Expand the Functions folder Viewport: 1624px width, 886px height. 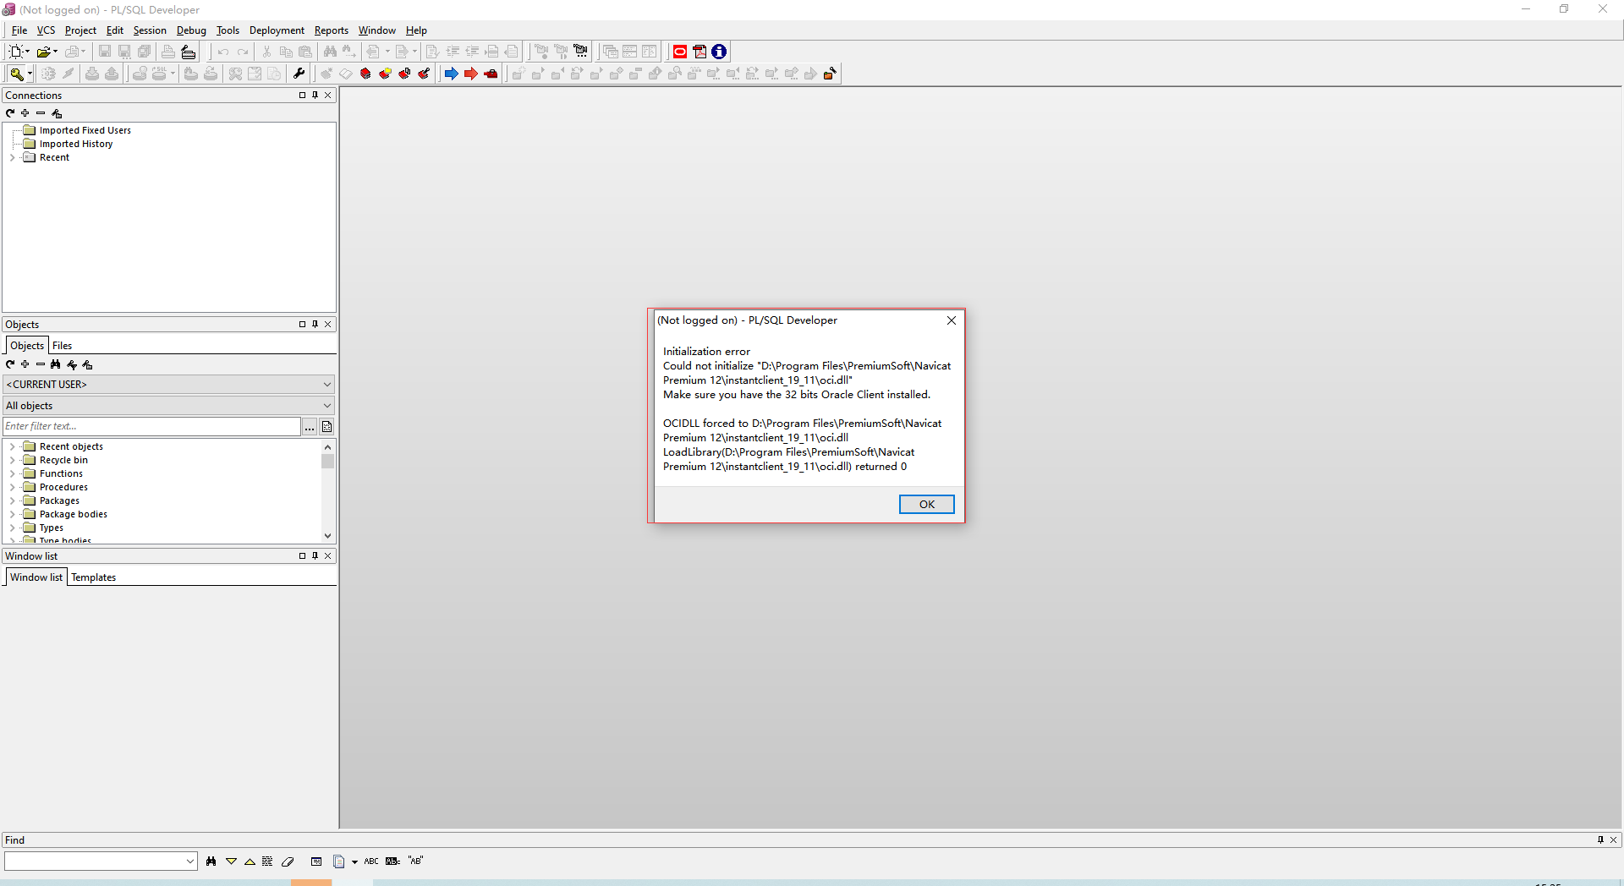13,474
